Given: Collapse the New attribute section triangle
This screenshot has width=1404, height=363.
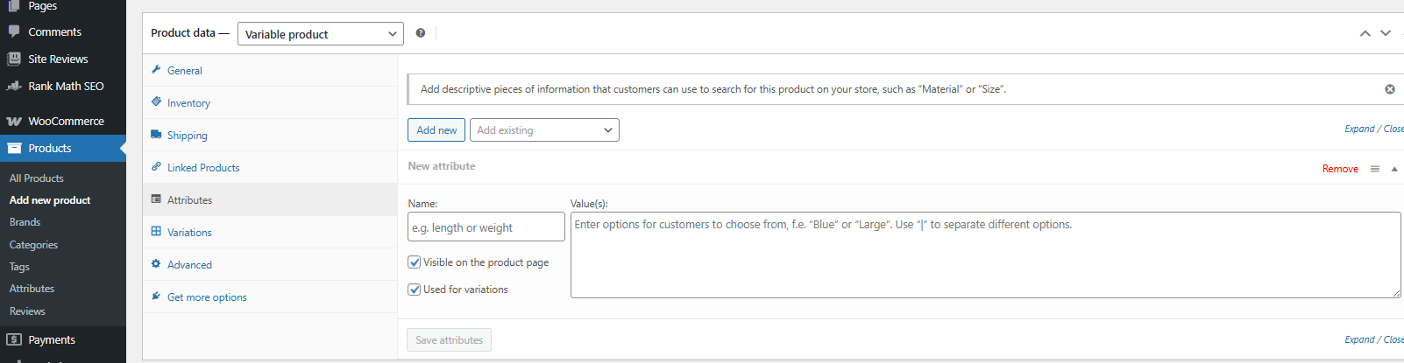Looking at the screenshot, I should [1394, 169].
